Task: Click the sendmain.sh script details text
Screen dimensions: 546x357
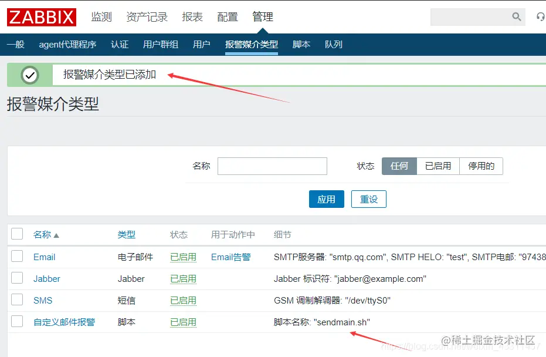Action: (322, 322)
